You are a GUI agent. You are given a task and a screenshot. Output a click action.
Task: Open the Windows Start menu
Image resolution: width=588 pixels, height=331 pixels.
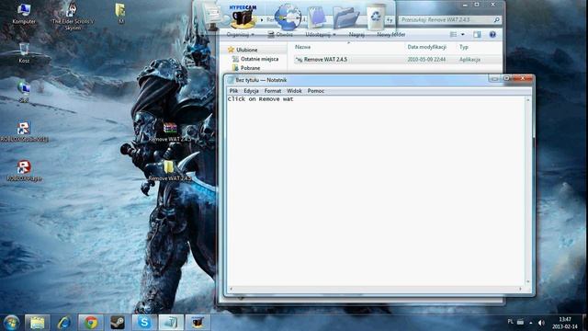tap(11, 323)
